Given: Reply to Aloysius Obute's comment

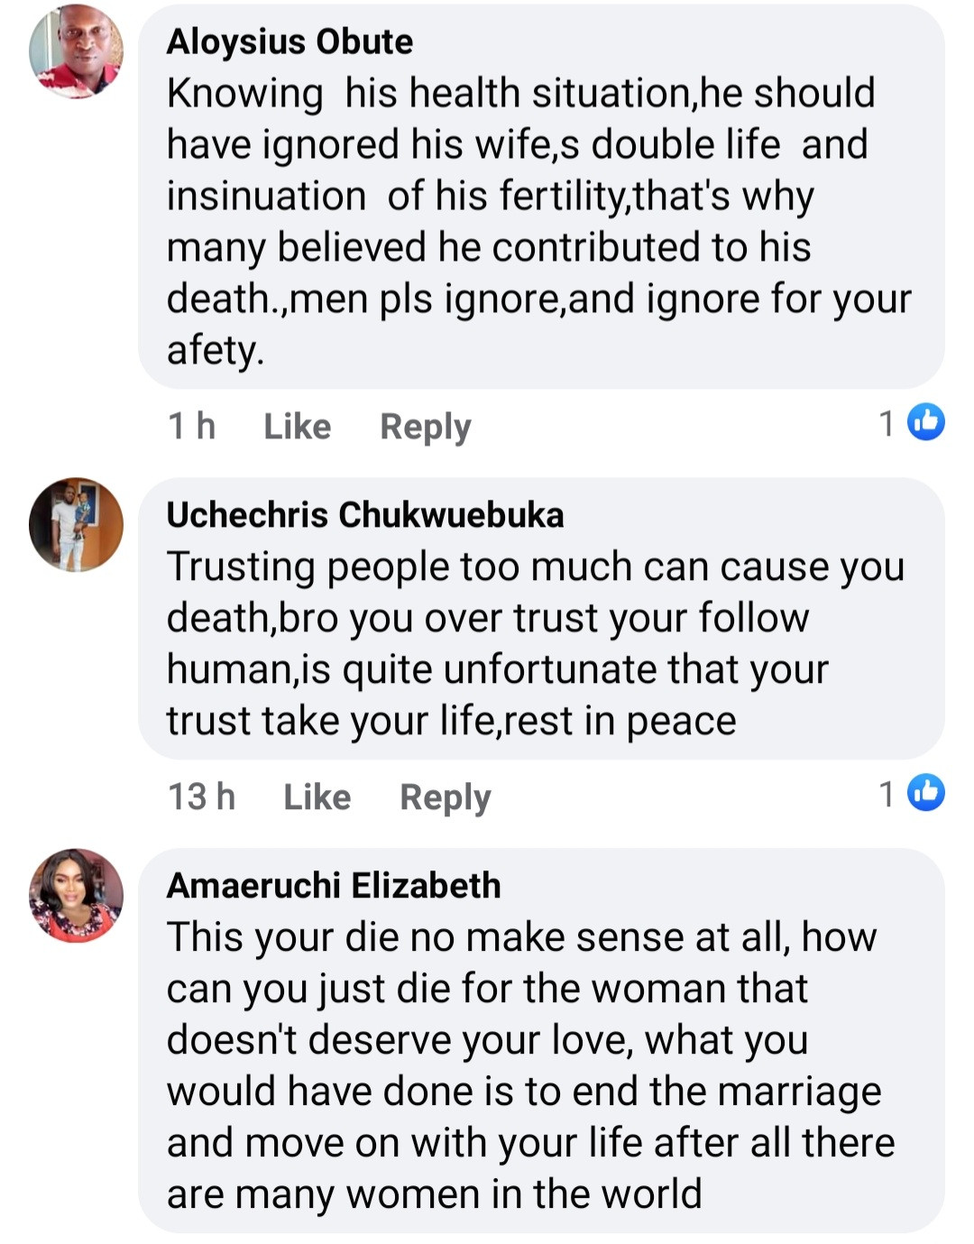Looking at the screenshot, I should click(x=425, y=426).
